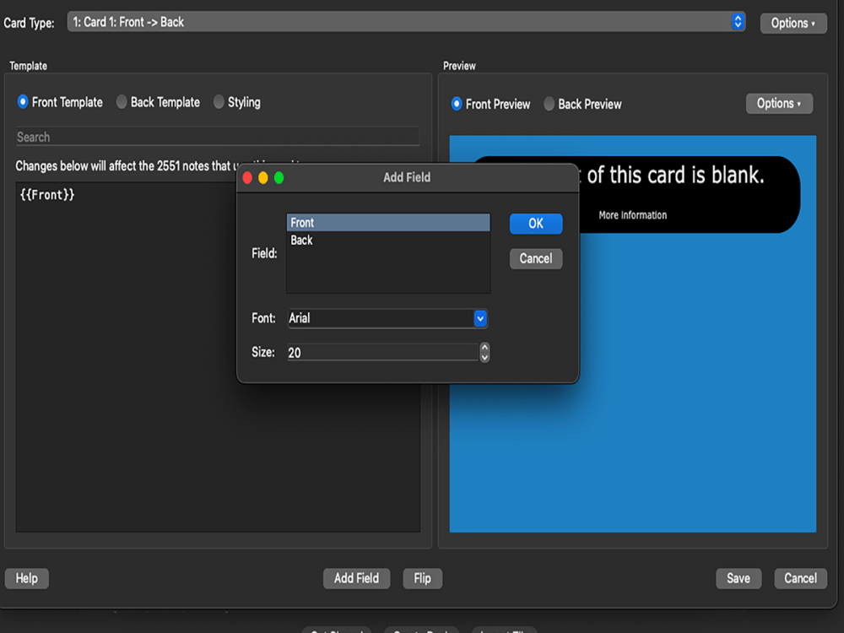Cancel the Add Field dialog

pos(535,258)
